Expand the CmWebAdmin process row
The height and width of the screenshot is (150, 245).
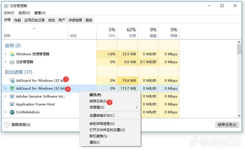(5, 112)
